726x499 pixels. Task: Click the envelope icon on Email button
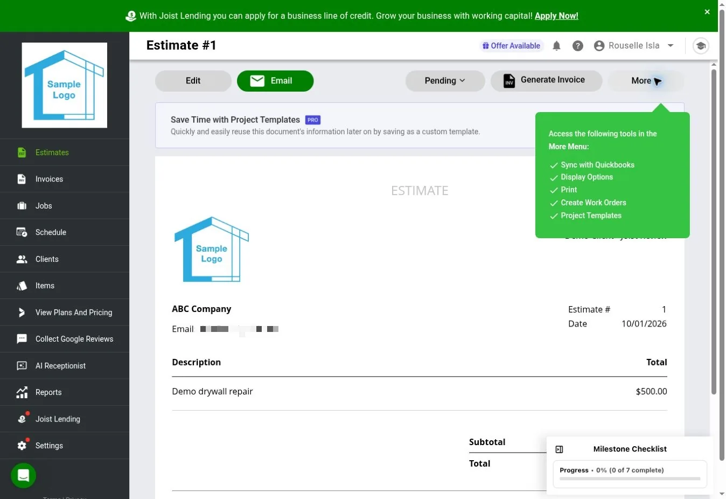click(257, 81)
